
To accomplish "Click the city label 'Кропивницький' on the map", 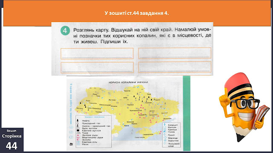I will tap(136, 110).
